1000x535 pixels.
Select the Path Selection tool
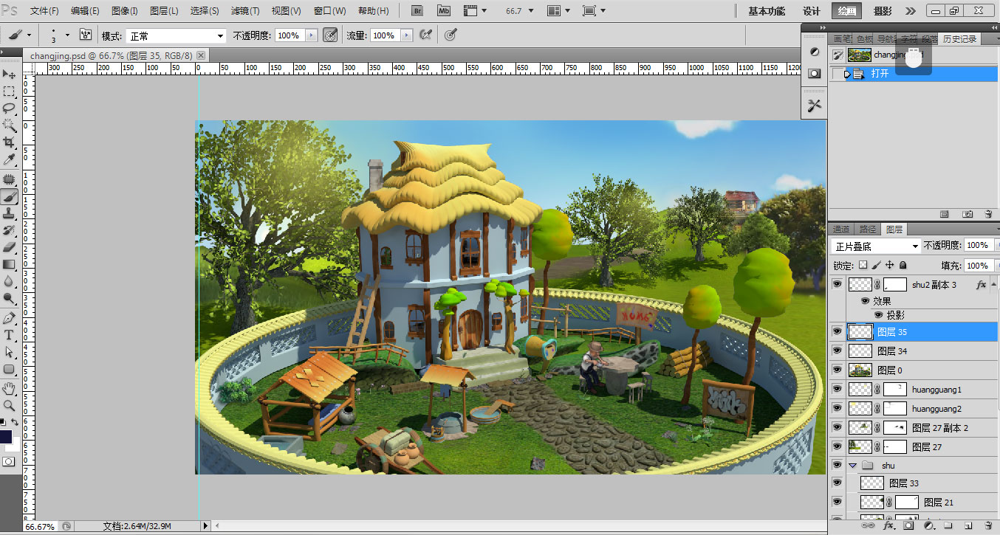click(9, 352)
